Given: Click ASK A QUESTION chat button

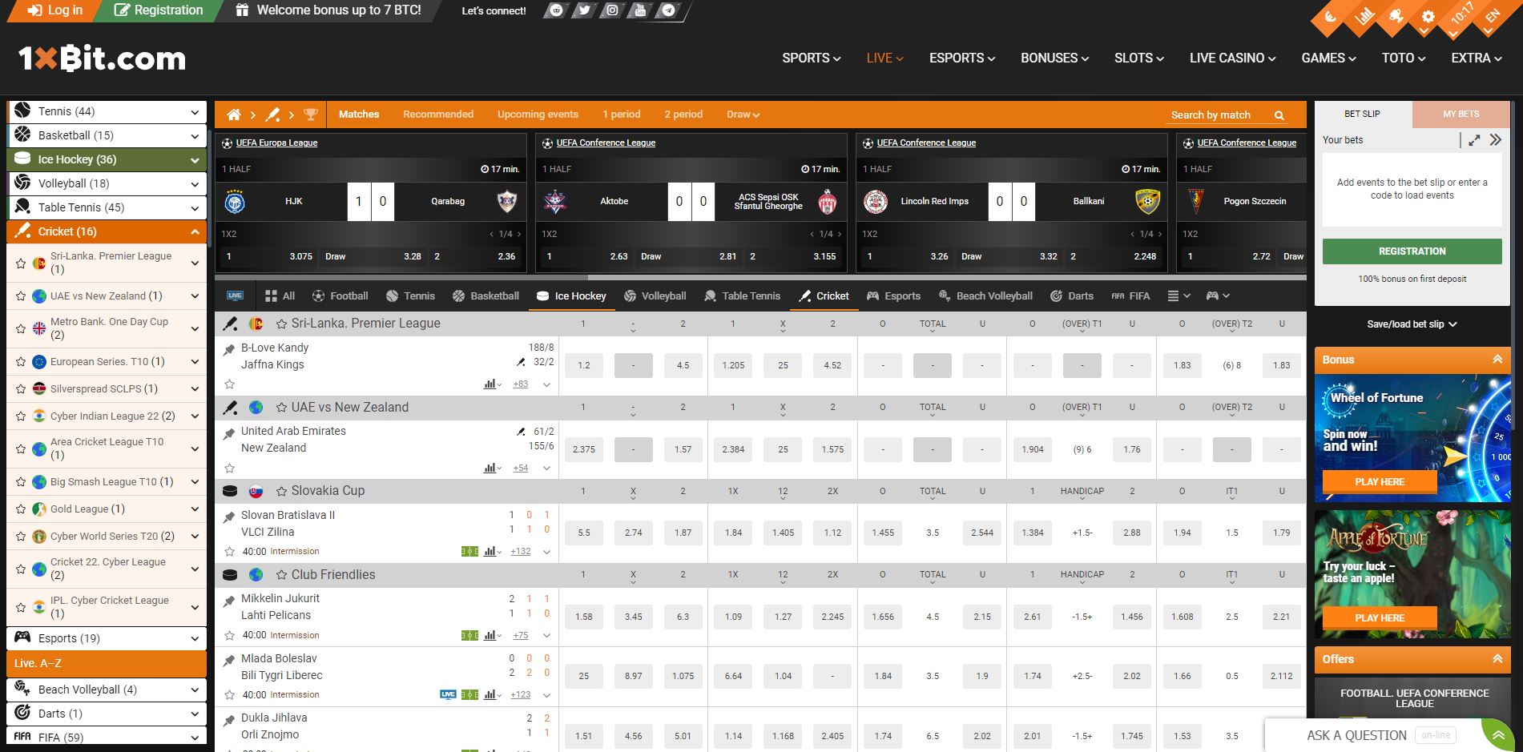Looking at the screenshot, I should pos(1356,735).
